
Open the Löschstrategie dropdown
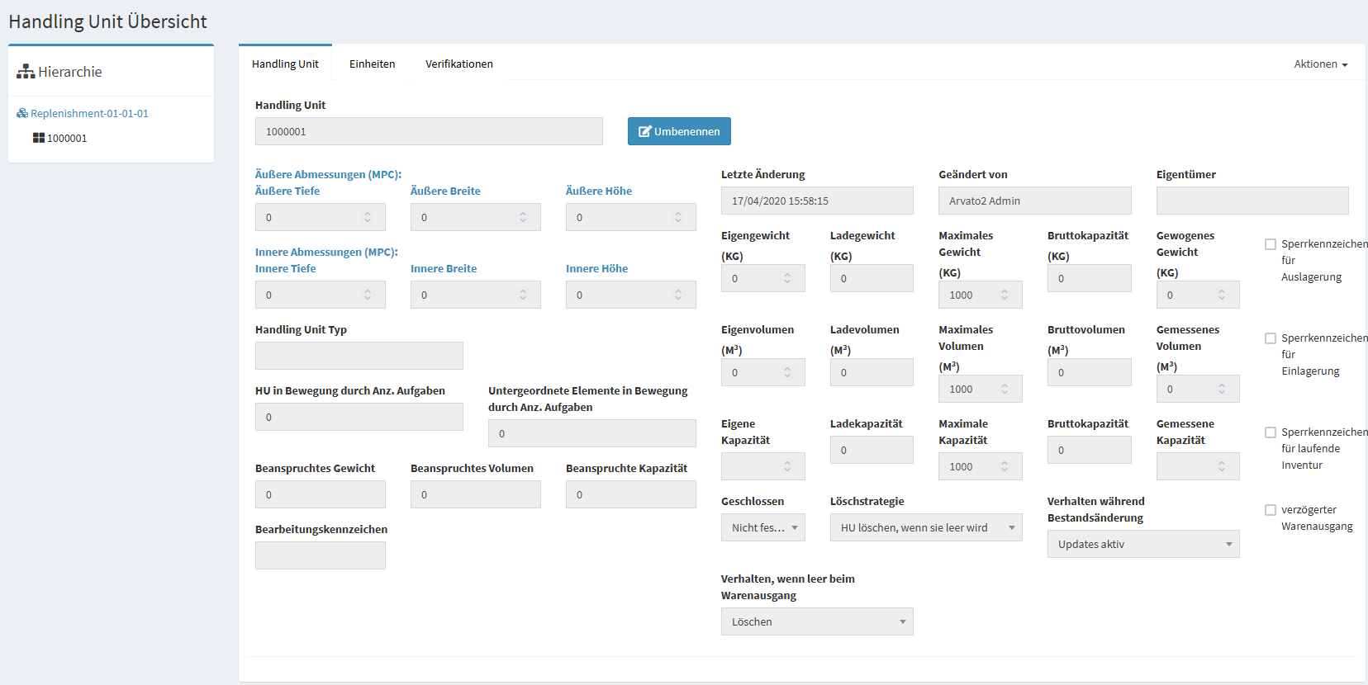click(x=926, y=527)
